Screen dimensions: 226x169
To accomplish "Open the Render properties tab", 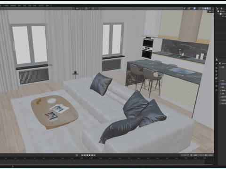I will (216, 68).
